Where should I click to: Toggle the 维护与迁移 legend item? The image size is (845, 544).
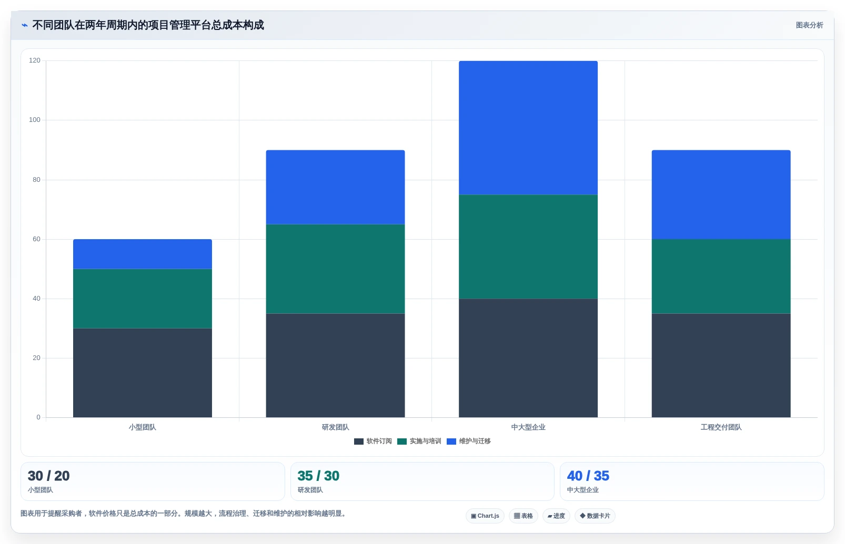pyautogui.click(x=469, y=442)
